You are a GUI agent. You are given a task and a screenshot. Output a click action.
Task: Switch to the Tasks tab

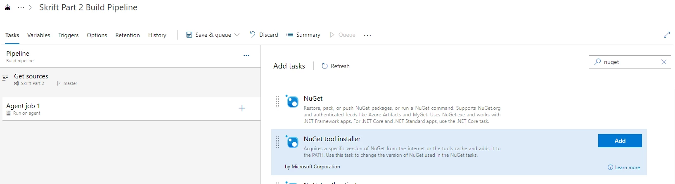click(x=12, y=35)
